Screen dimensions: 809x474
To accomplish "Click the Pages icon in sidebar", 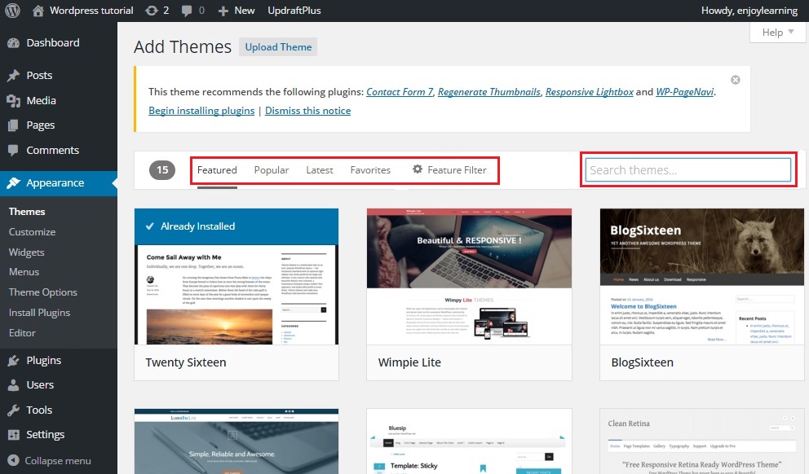I will pyautogui.click(x=13, y=125).
